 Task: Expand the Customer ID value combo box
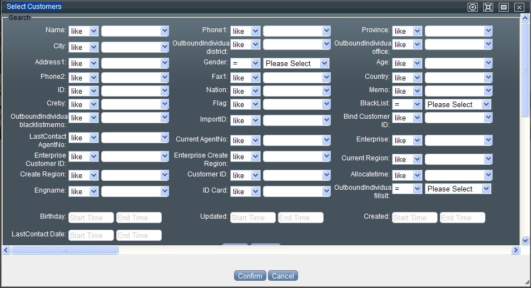click(296, 175)
